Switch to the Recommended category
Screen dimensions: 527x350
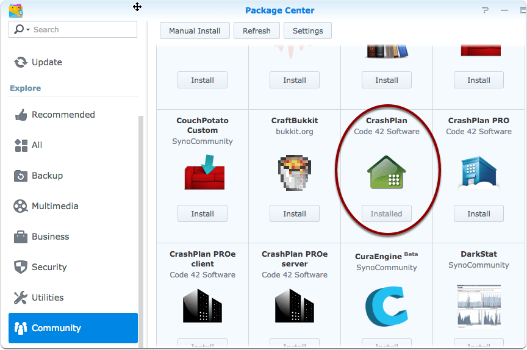click(x=63, y=115)
